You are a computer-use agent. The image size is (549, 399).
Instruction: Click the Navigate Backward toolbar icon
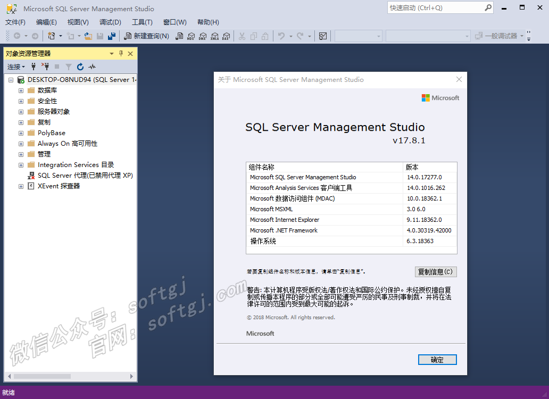pyautogui.click(x=16, y=36)
